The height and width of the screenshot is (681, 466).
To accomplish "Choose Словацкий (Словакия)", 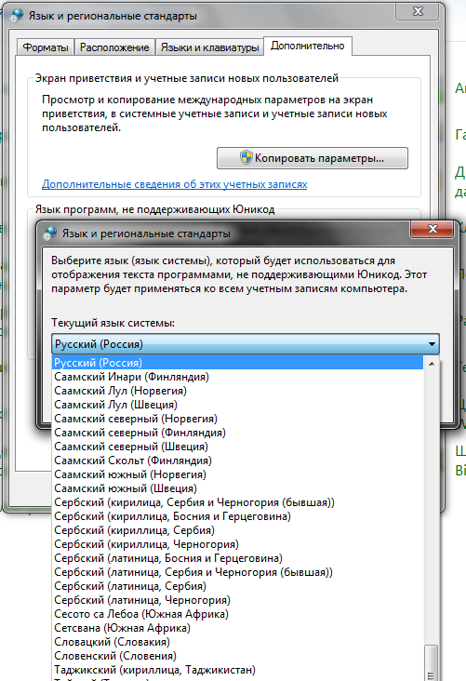I will pyautogui.click(x=237, y=642).
